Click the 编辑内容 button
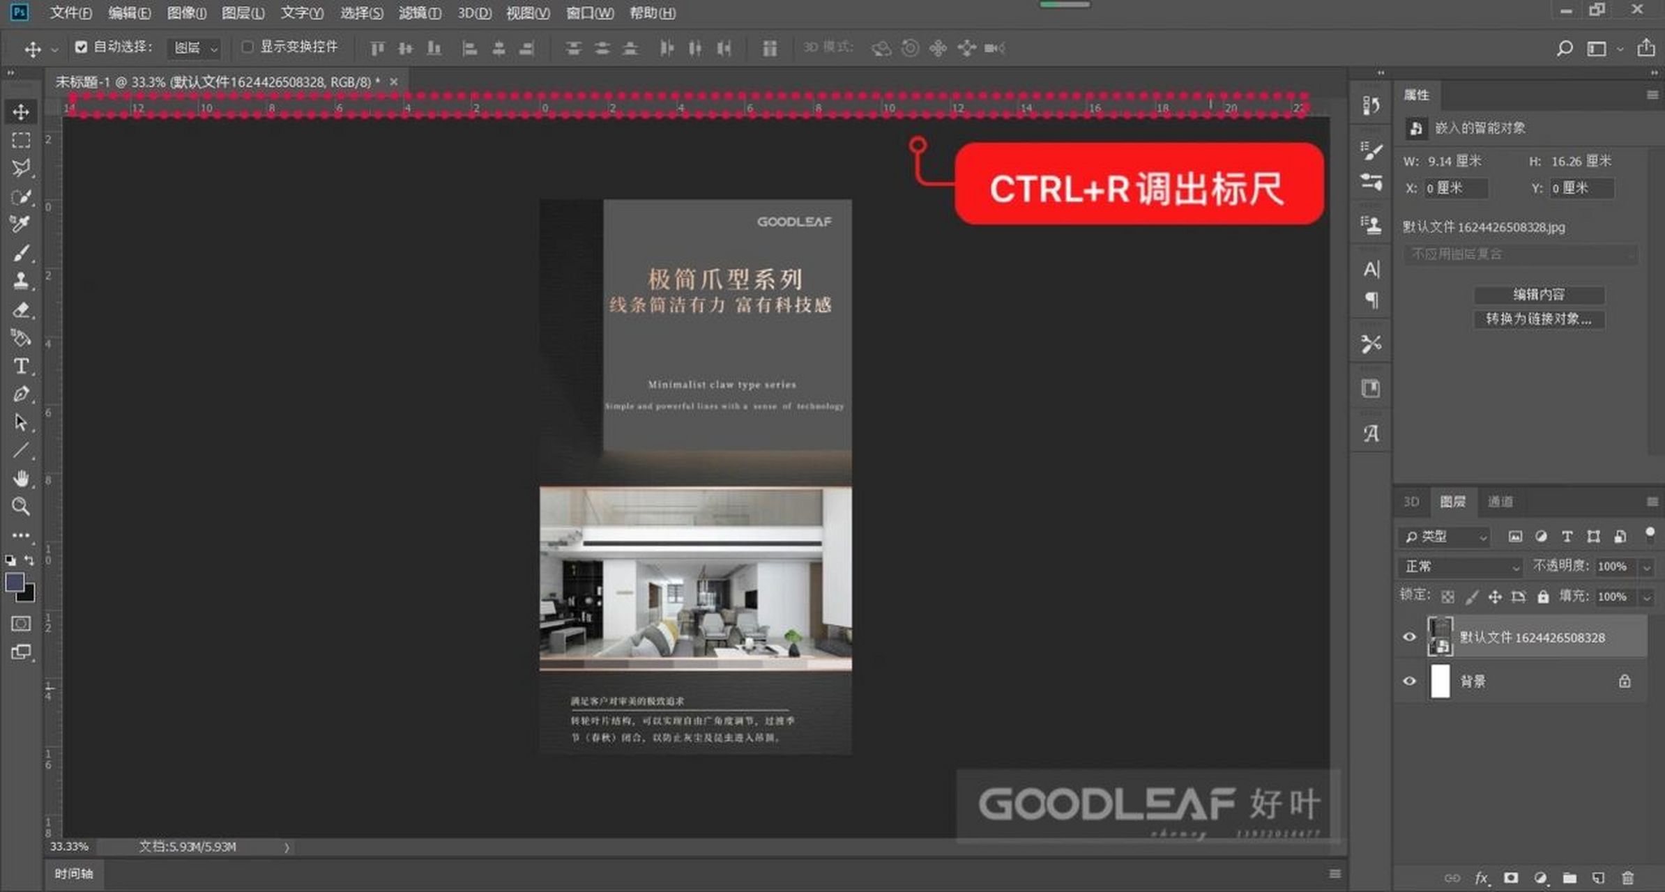Screen dimensions: 1665x892 (x=1539, y=294)
